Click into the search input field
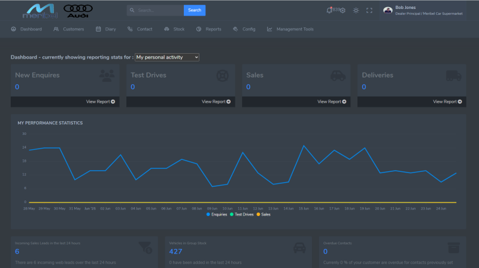This screenshot has width=479, height=268. tap(158, 10)
